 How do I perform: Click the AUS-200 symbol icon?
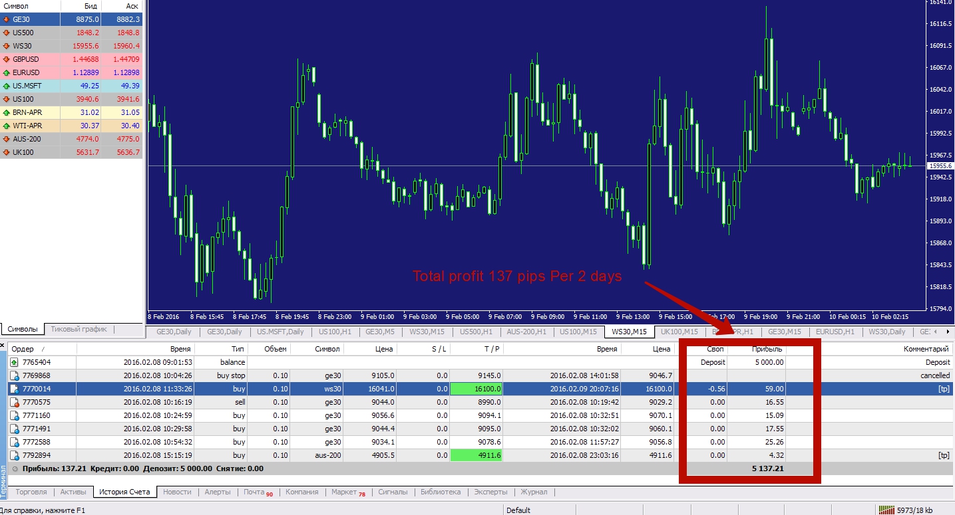pos(7,139)
